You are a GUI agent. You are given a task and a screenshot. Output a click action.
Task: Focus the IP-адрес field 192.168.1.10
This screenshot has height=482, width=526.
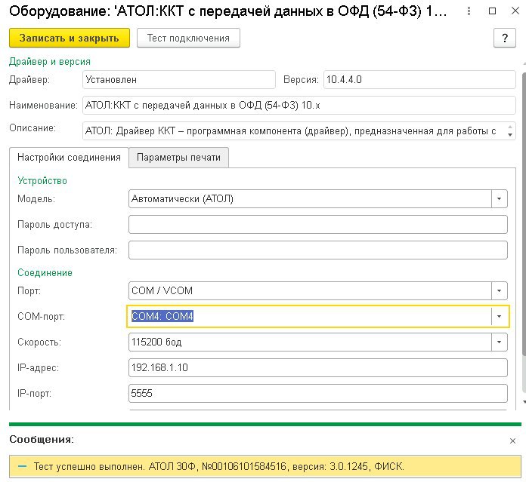click(318, 367)
